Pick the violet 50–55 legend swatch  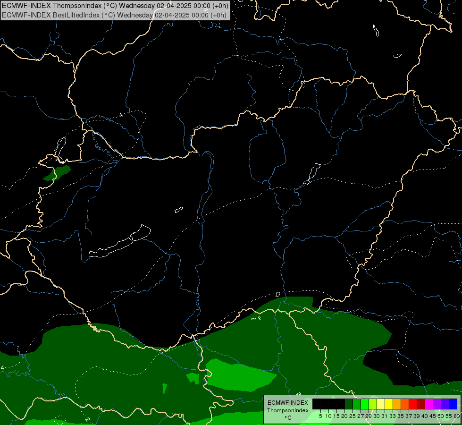[x=445, y=404]
